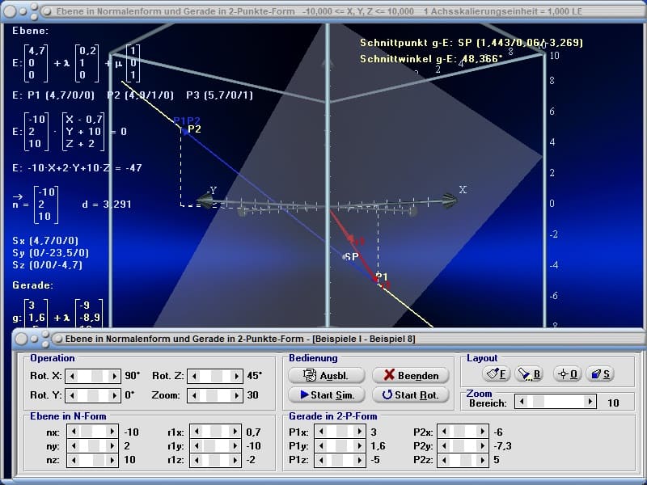Increase P1y with its right arrow
Image resolution: width=647 pixels, height=485 pixels.
(359, 446)
